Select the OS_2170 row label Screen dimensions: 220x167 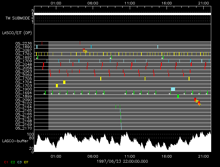pyautogui.click(x=23, y=128)
